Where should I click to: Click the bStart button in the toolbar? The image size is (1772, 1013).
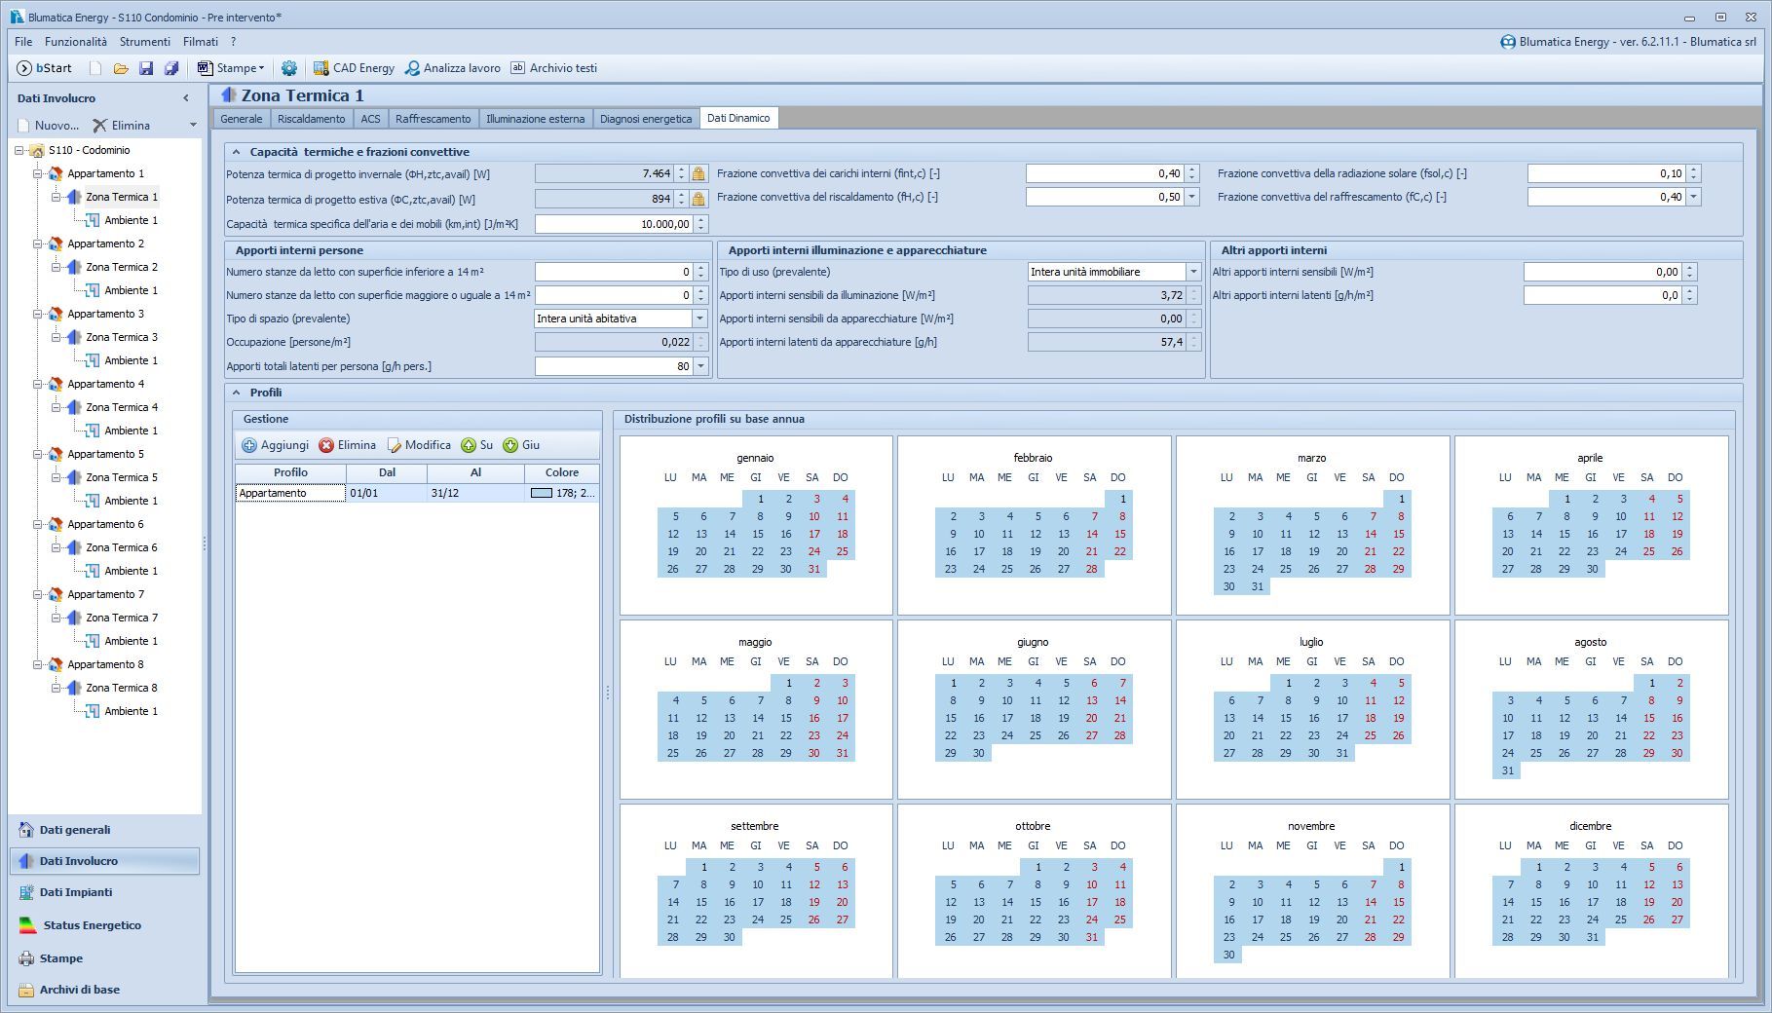coord(45,68)
